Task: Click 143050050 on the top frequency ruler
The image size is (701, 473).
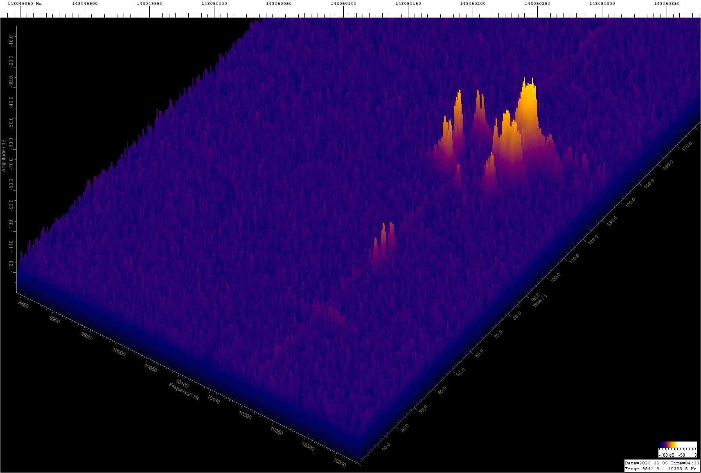Action: click(x=279, y=3)
